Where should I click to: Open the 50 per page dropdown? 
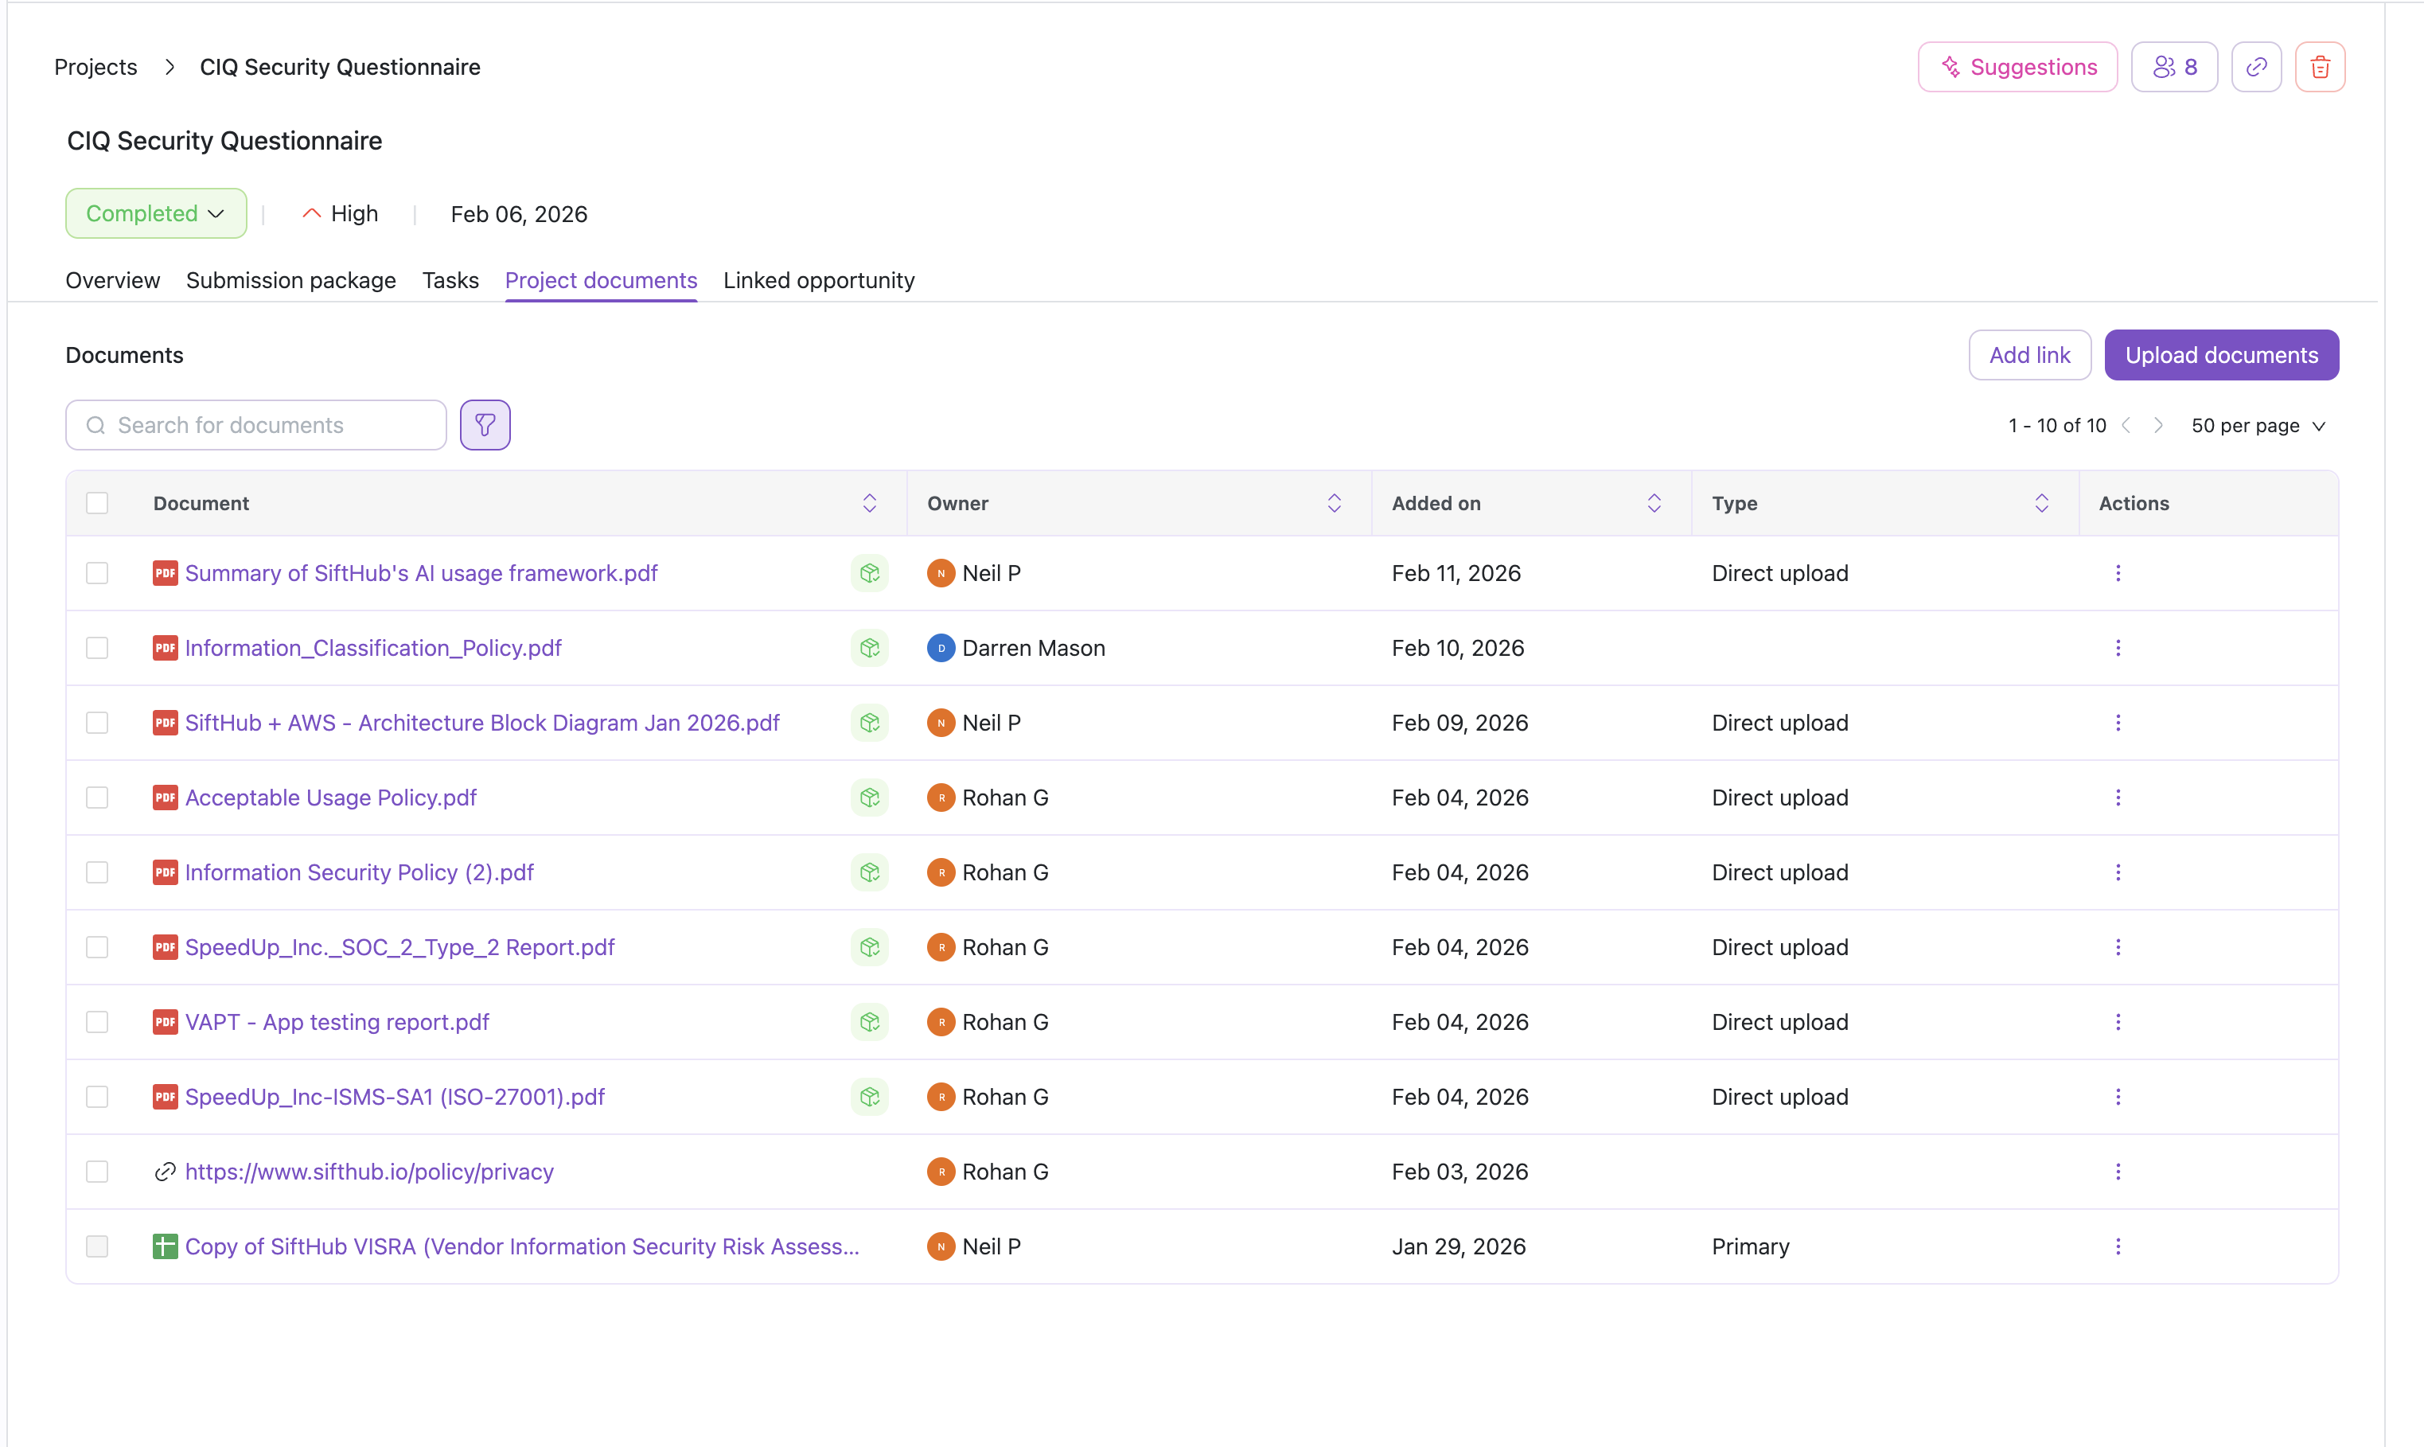[x=2258, y=426]
